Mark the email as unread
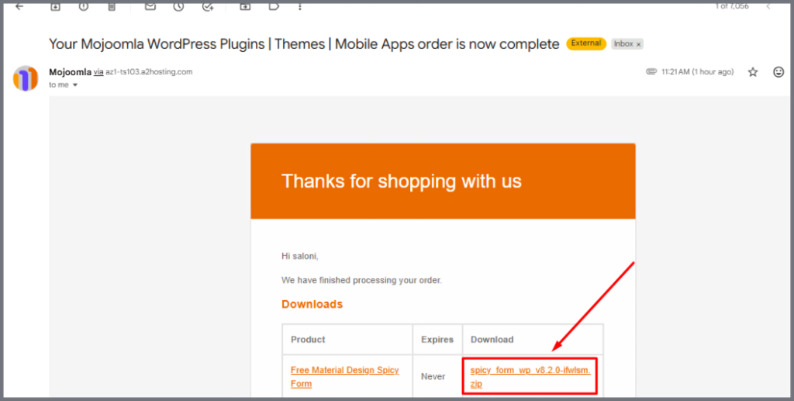The image size is (794, 401). coord(150,6)
